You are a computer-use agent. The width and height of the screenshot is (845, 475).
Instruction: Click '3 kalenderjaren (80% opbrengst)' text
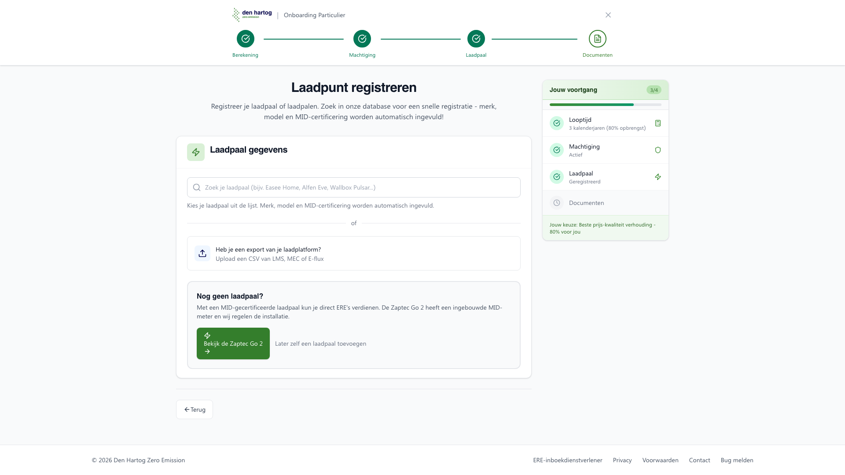607,128
